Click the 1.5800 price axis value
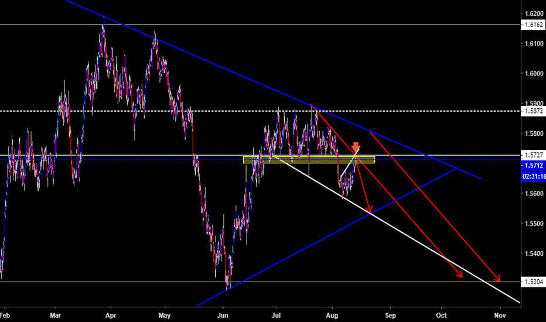Screen dimensions: 546x322 [534, 133]
